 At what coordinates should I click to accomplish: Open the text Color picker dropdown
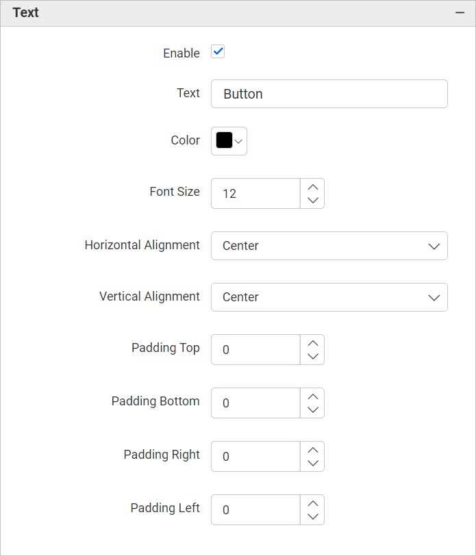pos(238,141)
